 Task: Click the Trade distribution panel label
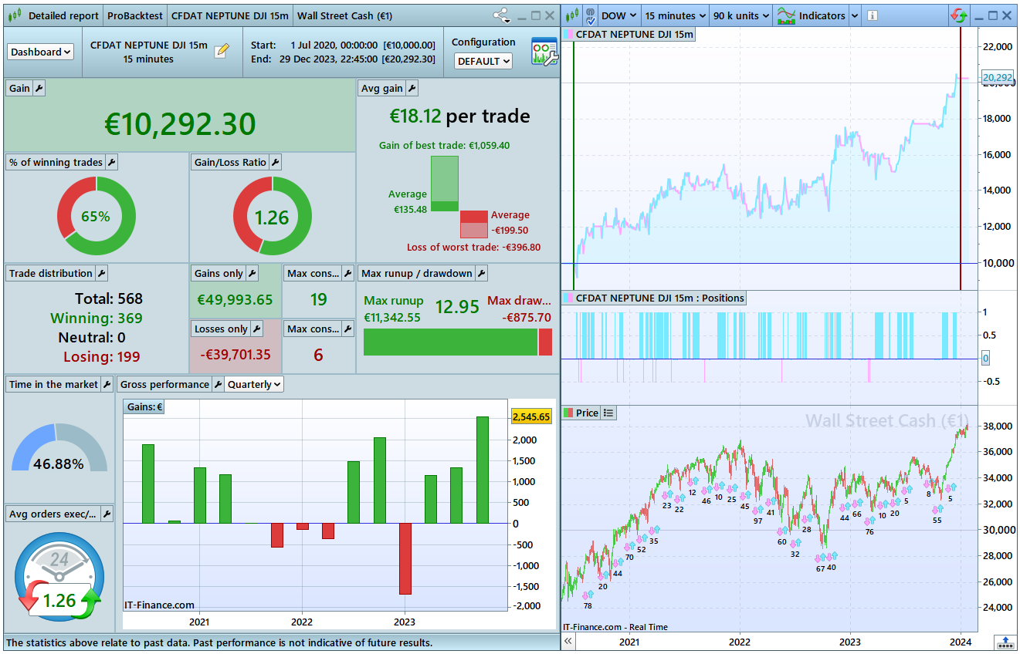coord(51,274)
